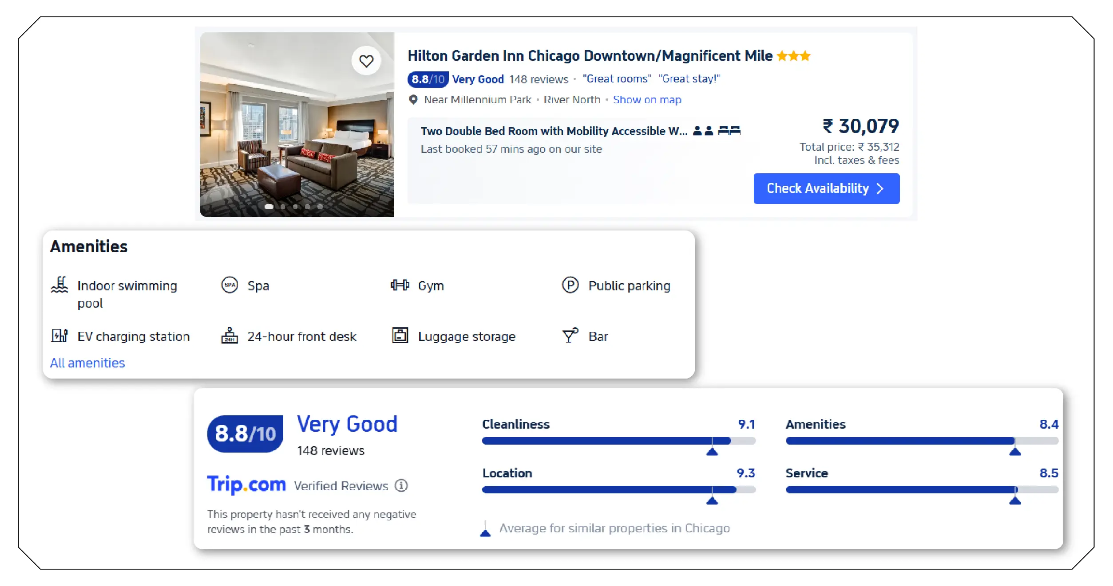Click the hotel name title link
The width and height of the screenshot is (1113, 586).
(x=590, y=56)
